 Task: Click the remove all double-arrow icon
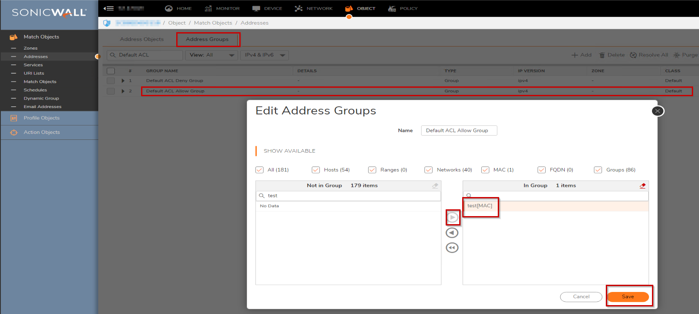click(452, 248)
